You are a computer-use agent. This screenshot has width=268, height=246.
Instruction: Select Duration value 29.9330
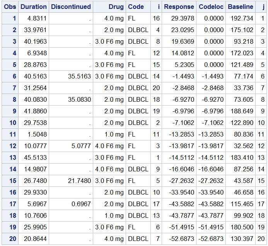[x=35, y=192]
